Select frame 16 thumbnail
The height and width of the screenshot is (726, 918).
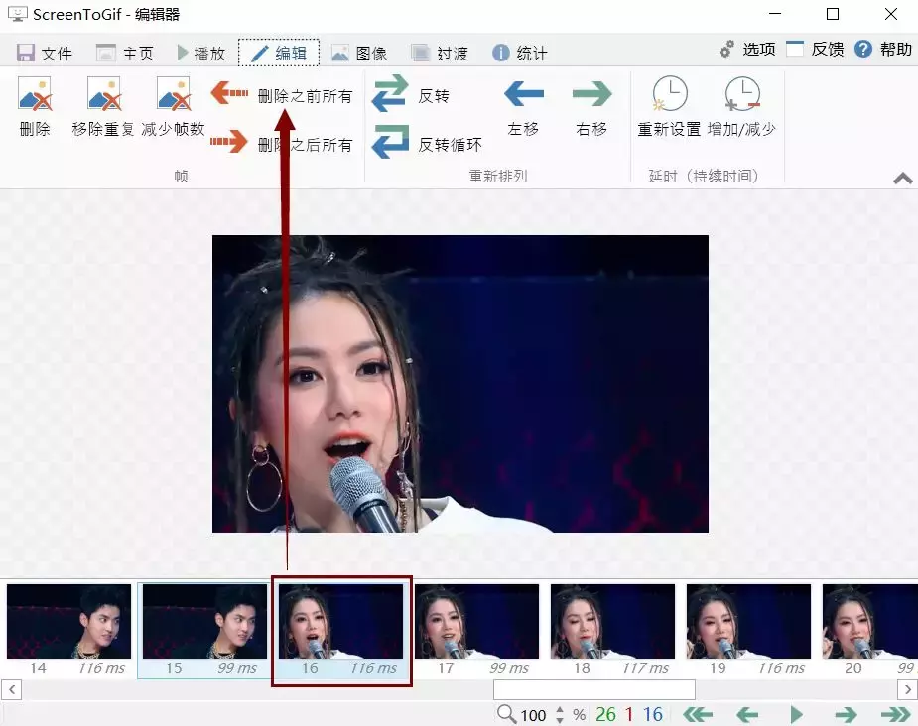click(340, 621)
